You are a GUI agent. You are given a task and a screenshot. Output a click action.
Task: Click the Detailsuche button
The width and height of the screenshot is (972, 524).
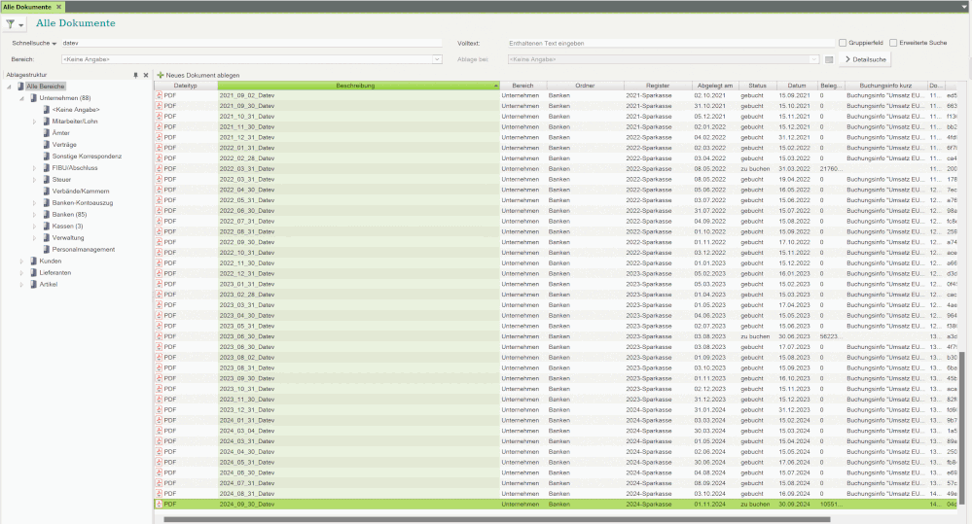coord(865,59)
